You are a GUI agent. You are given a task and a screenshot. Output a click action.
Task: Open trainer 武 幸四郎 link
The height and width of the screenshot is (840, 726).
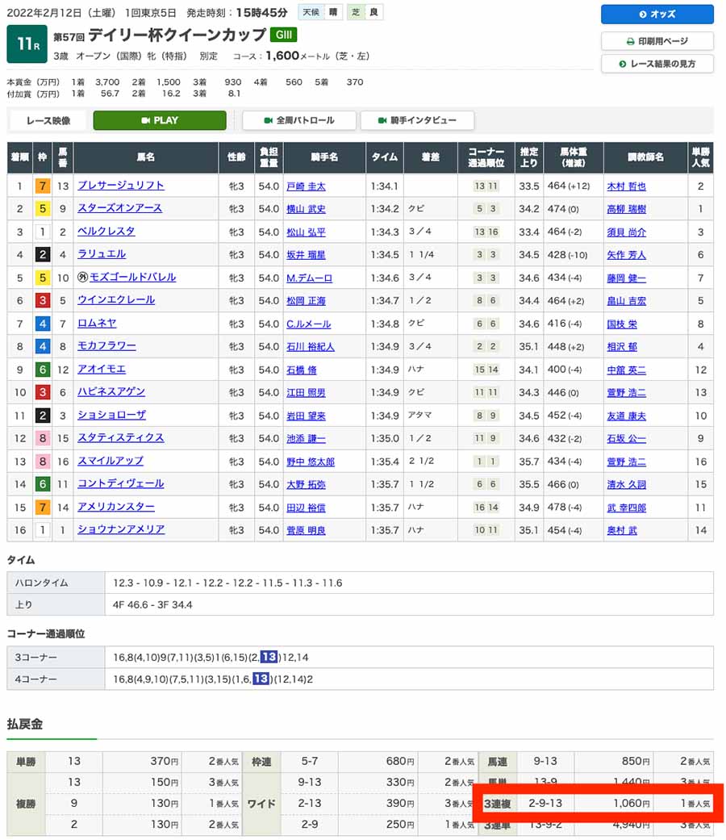point(627,508)
